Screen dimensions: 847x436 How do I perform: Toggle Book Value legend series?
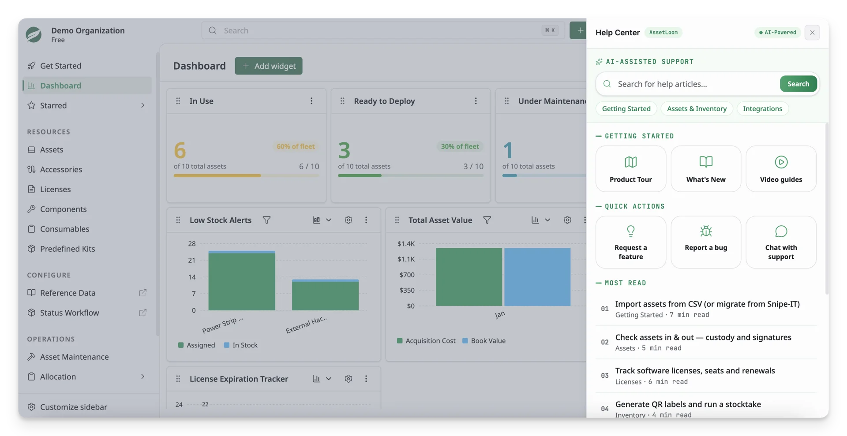coord(483,341)
